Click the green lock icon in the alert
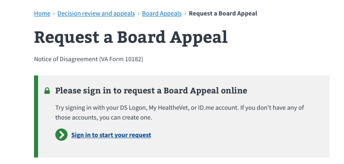 click(x=47, y=91)
